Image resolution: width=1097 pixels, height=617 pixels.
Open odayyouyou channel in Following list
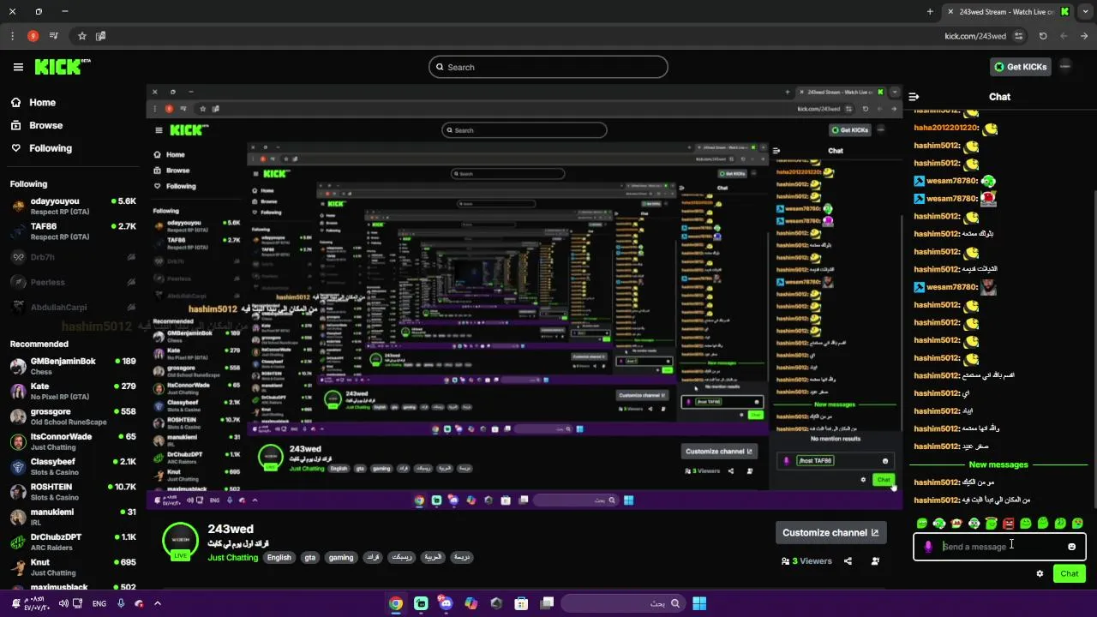coord(73,207)
